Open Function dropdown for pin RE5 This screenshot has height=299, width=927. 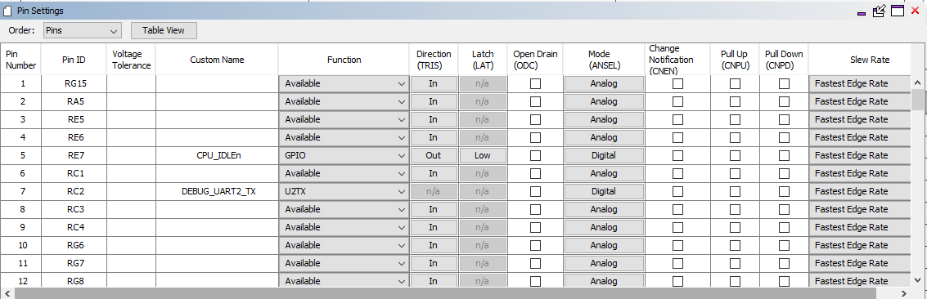(344, 120)
